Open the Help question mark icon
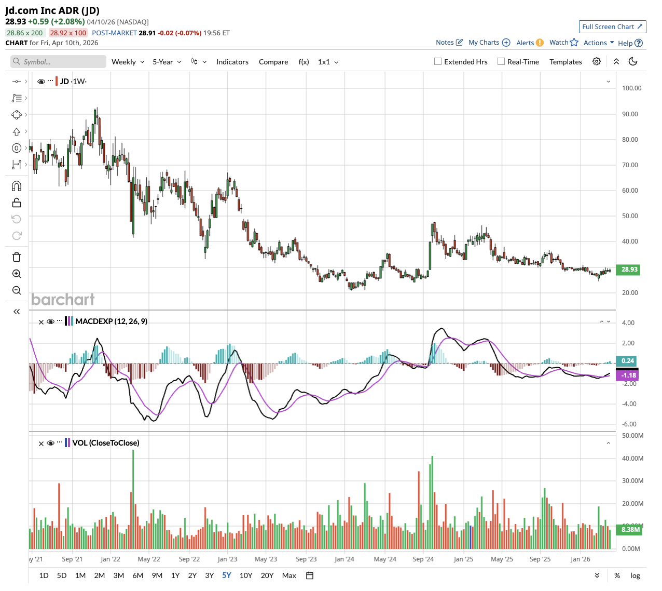662x591 pixels. tap(639, 43)
